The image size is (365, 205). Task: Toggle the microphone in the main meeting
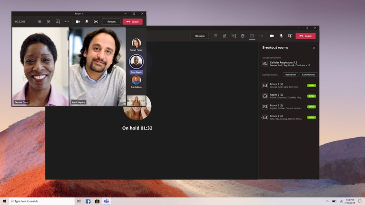point(281,36)
